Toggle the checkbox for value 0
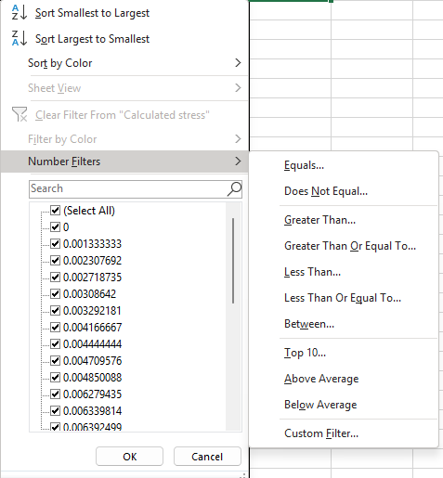This screenshot has width=443, height=478. click(56, 227)
